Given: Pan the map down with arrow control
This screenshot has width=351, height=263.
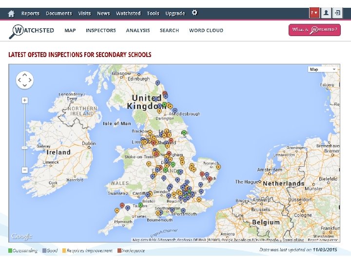Looking at the screenshot, I should tap(25, 85).
